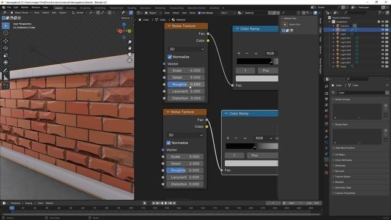Open Object Mode dropdown in viewport header
391x220 pixels.
21,12
